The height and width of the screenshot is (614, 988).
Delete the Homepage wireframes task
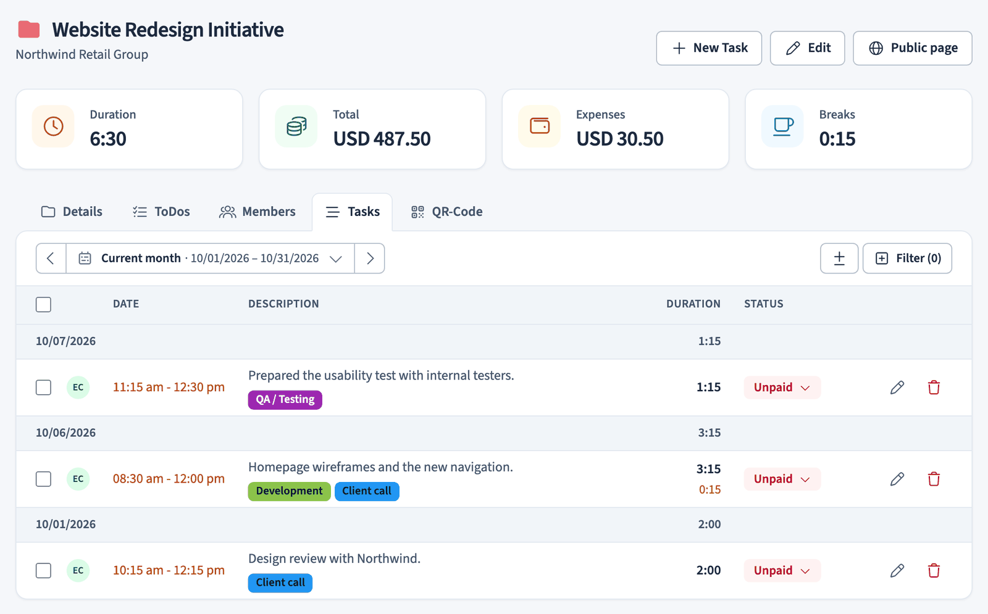(934, 479)
